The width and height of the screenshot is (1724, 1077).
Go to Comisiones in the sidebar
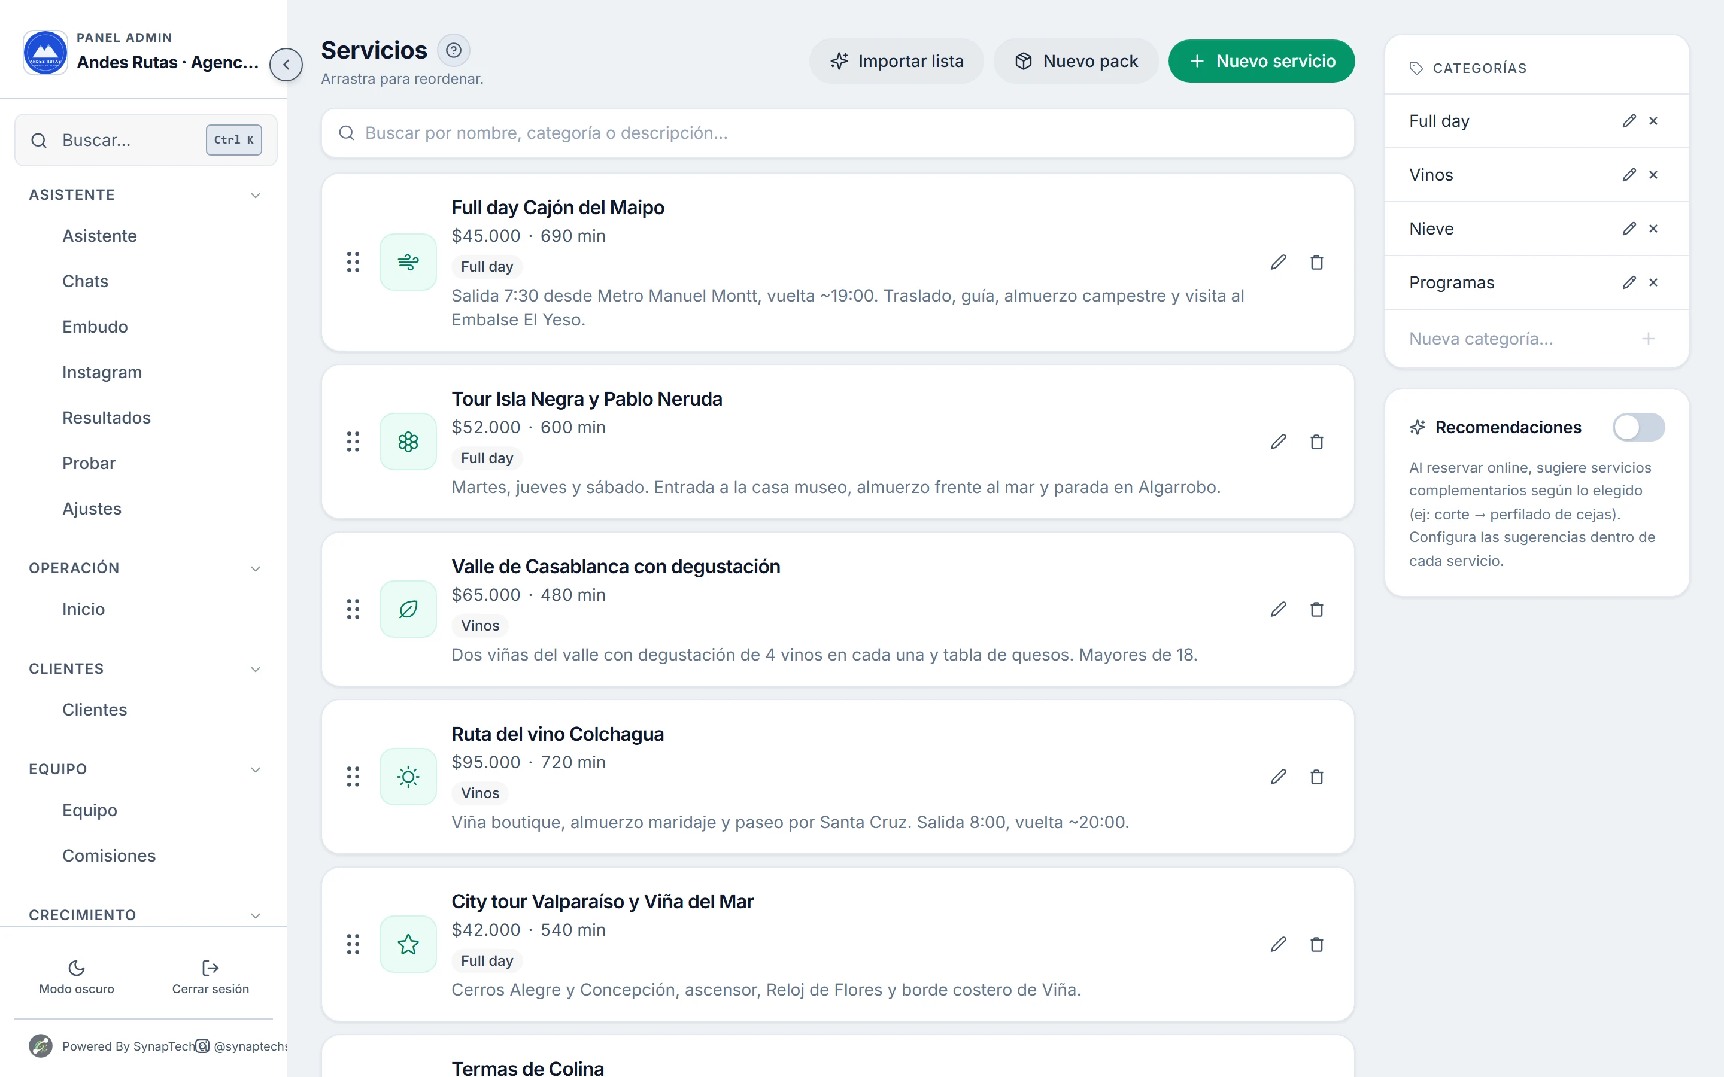coord(109,856)
